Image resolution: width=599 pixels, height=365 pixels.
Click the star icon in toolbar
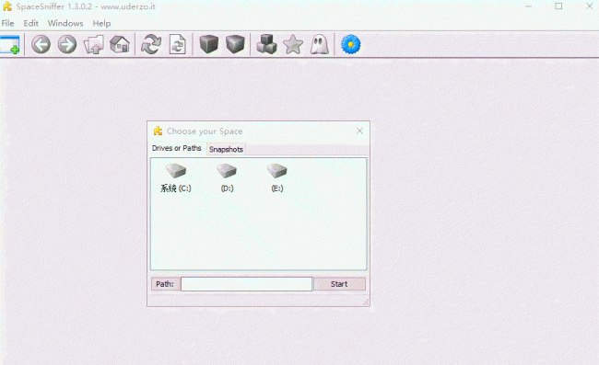(293, 44)
